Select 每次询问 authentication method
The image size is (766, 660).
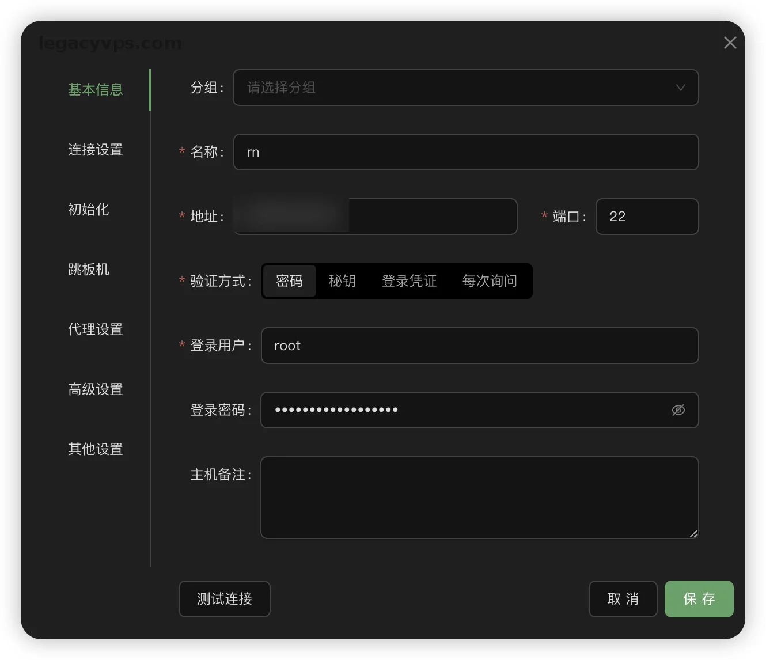click(x=490, y=281)
